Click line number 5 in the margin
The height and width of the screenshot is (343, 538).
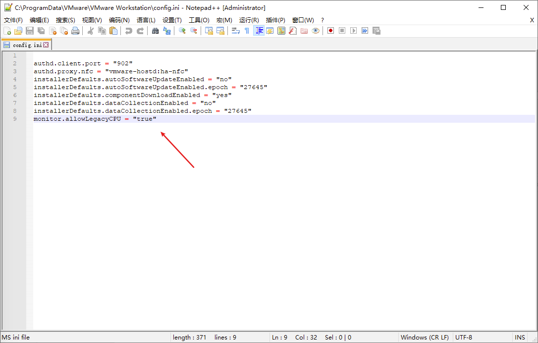click(15, 87)
